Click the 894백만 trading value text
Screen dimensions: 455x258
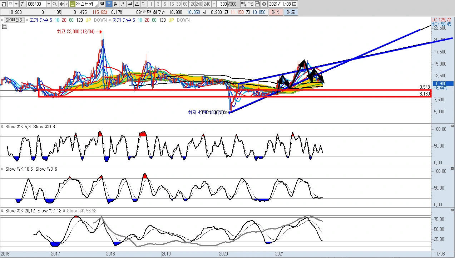pyautogui.click(x=144, y=12)
